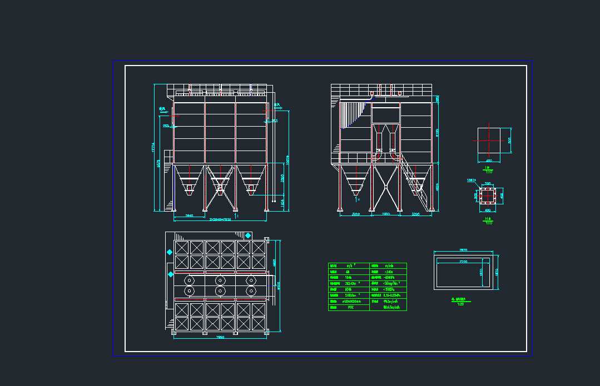Select the PTFE cell in parameter table

point(350,307)
